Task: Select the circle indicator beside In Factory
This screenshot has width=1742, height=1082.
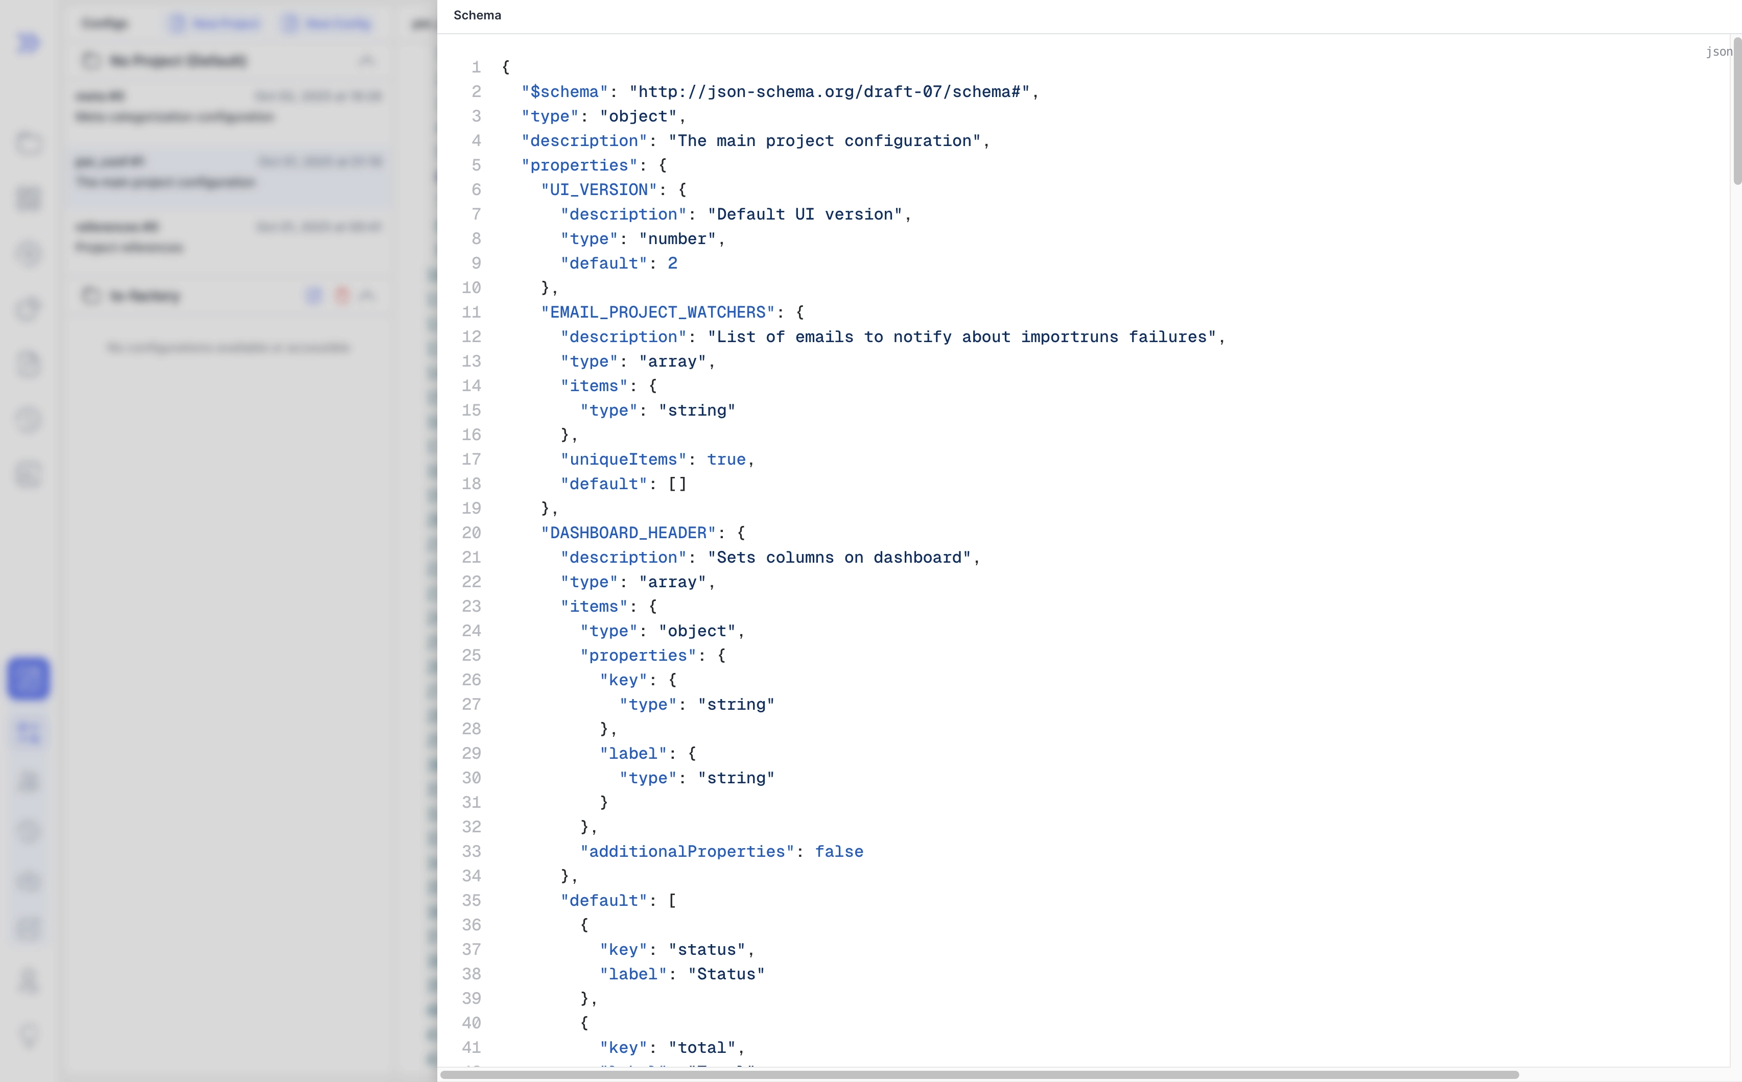Action: pos(90,296)
